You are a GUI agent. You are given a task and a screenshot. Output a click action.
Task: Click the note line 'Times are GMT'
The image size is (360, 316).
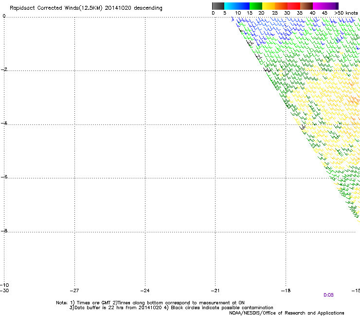tap(150, 303)
